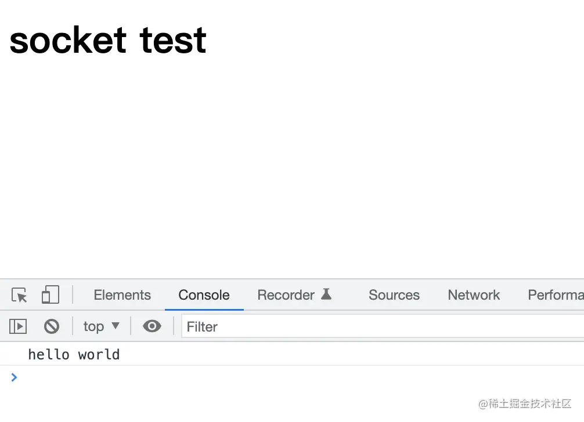Click the flask icon beside Recorder
Viewport: 584px width, 422px height.
[x=326, y=294]
